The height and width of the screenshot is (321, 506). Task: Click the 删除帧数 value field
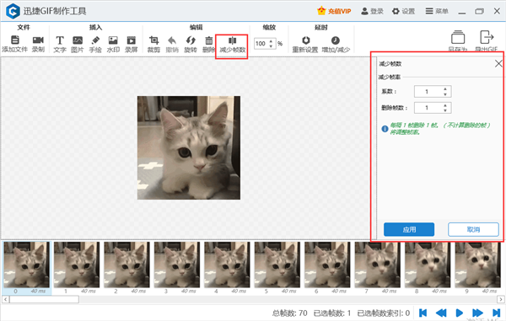click(x=428, y=108)
